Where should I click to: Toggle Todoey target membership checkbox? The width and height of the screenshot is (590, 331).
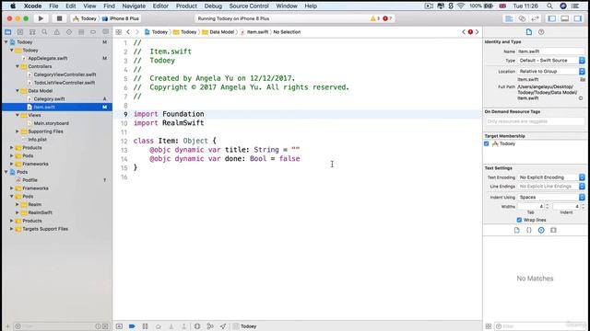point(486,143)
